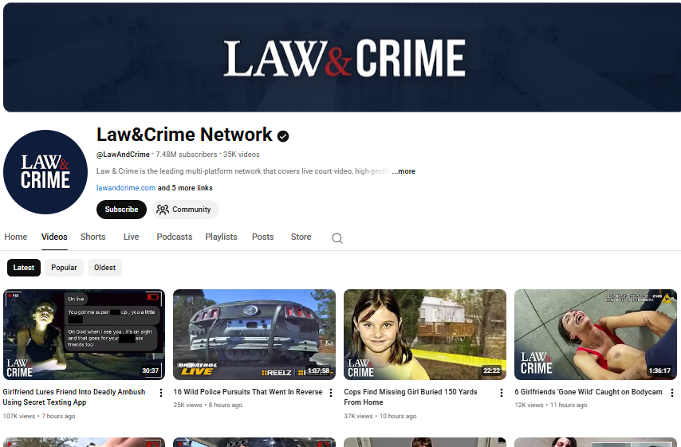
Task: Click title '6 Girlfriends Gone Wild Caught on Bodycam'
Action: pos(588,392)
